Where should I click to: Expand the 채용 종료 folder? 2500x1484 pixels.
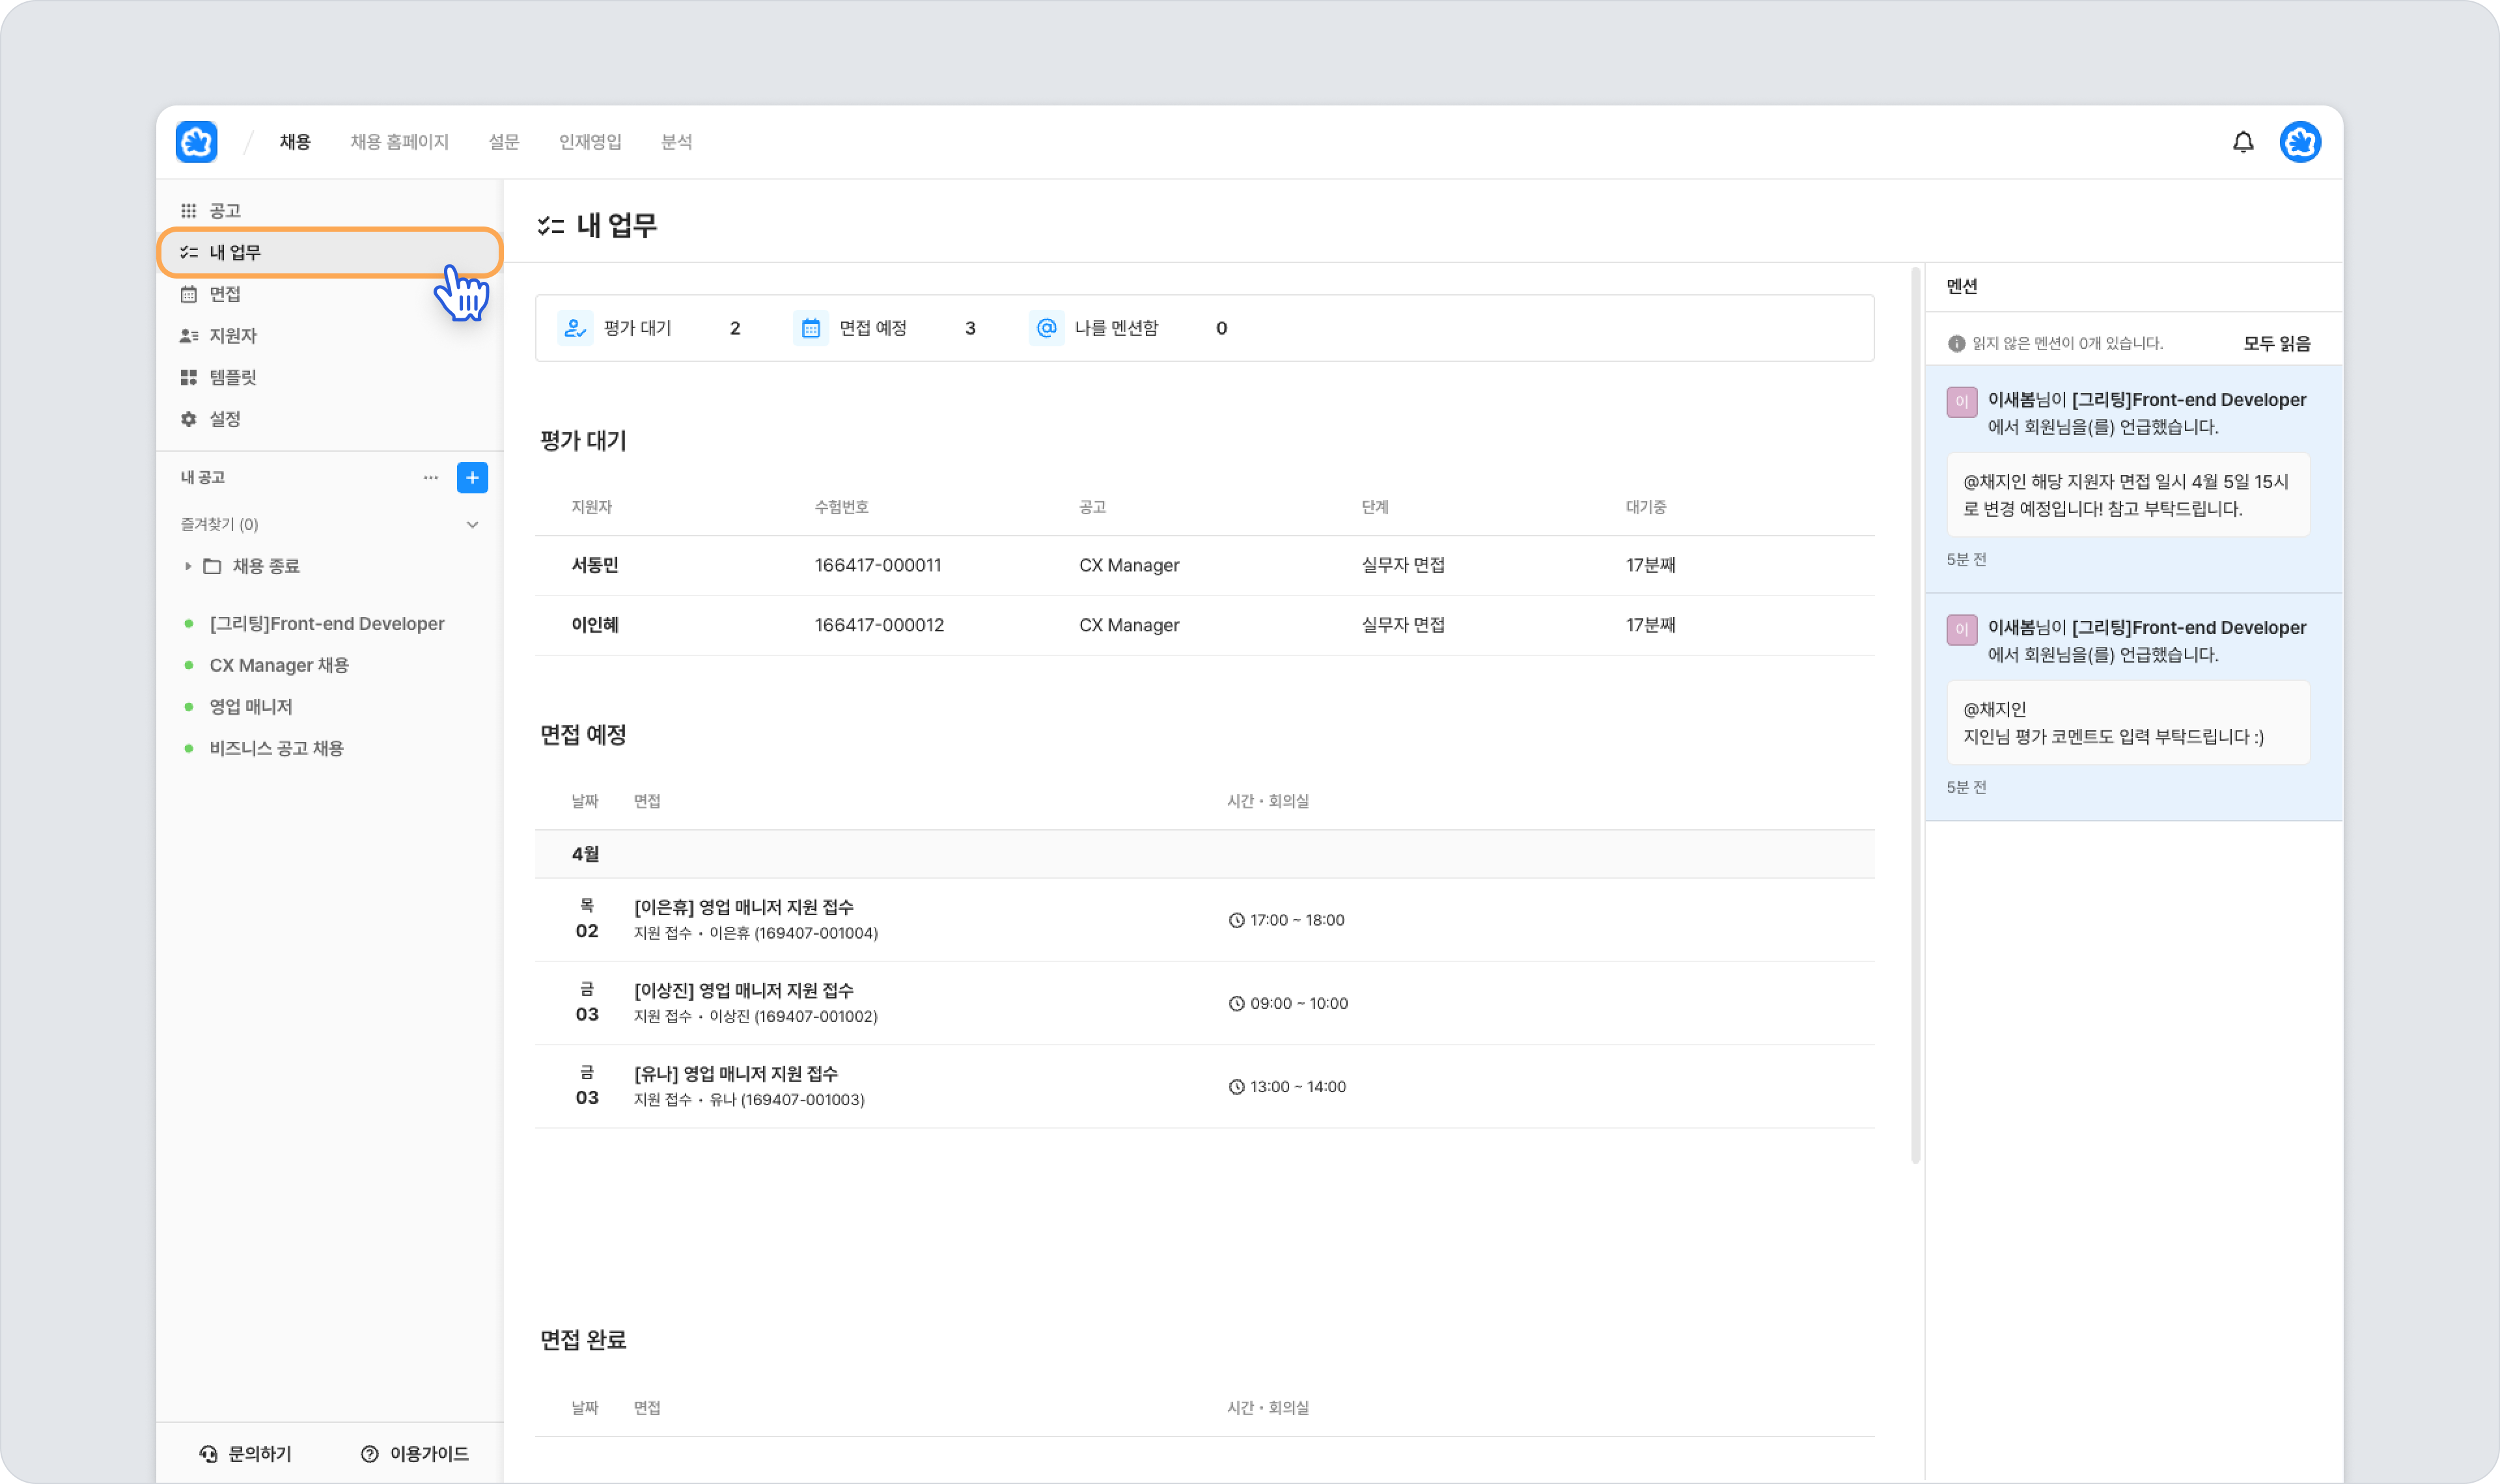(188, 566)
